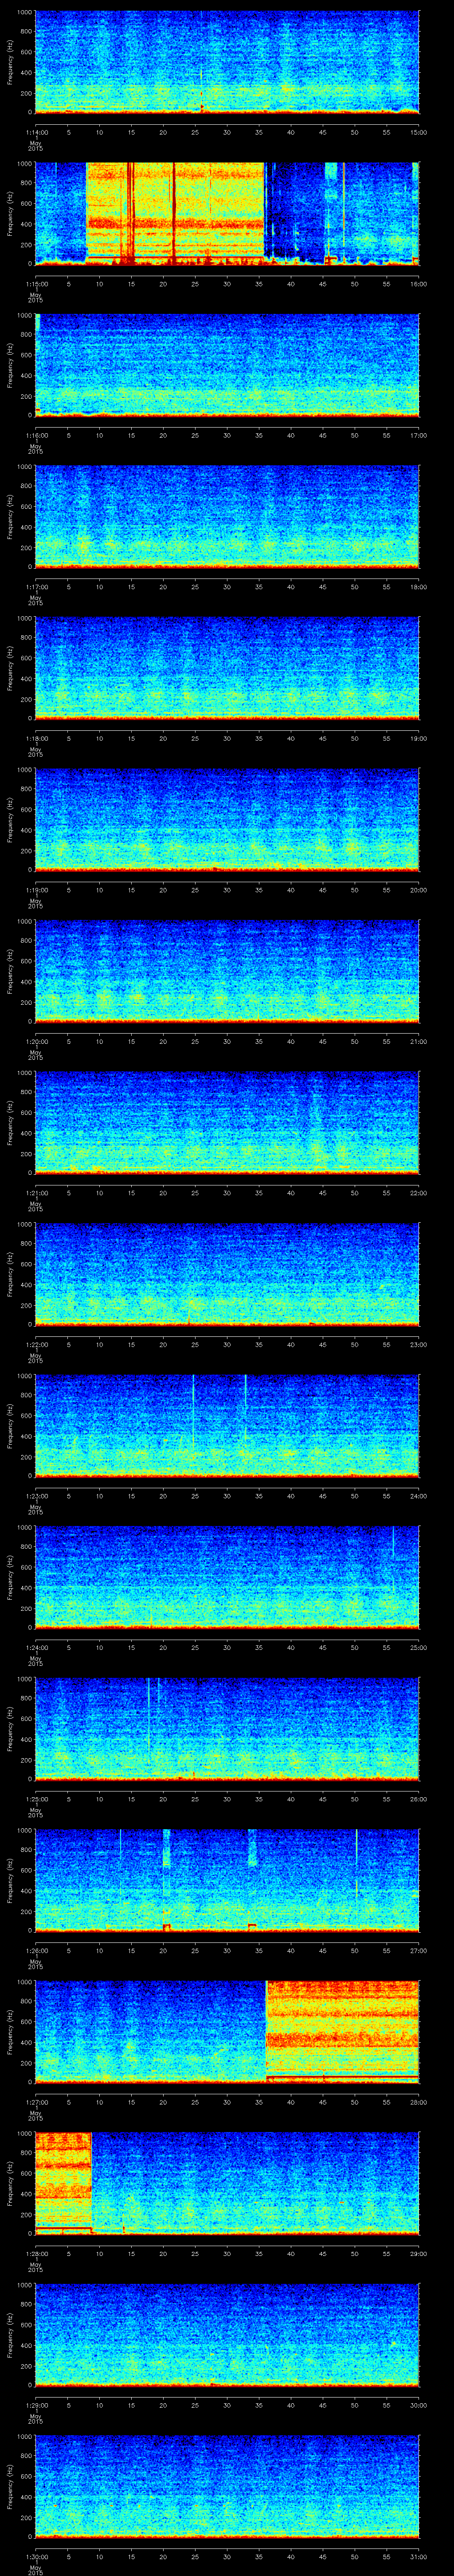Viewport: 454px width, 2576px height.
Task: Click the '1:21:00' start time label
Action: 36,1192
